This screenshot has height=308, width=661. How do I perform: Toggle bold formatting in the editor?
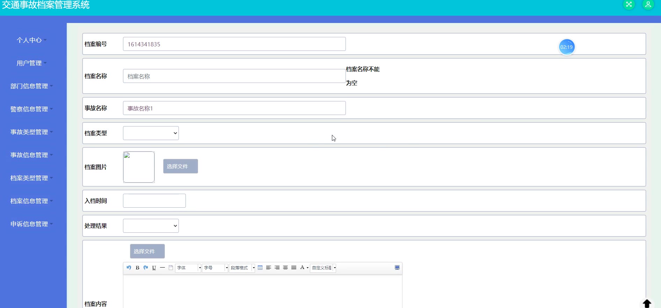pos(137,268)
